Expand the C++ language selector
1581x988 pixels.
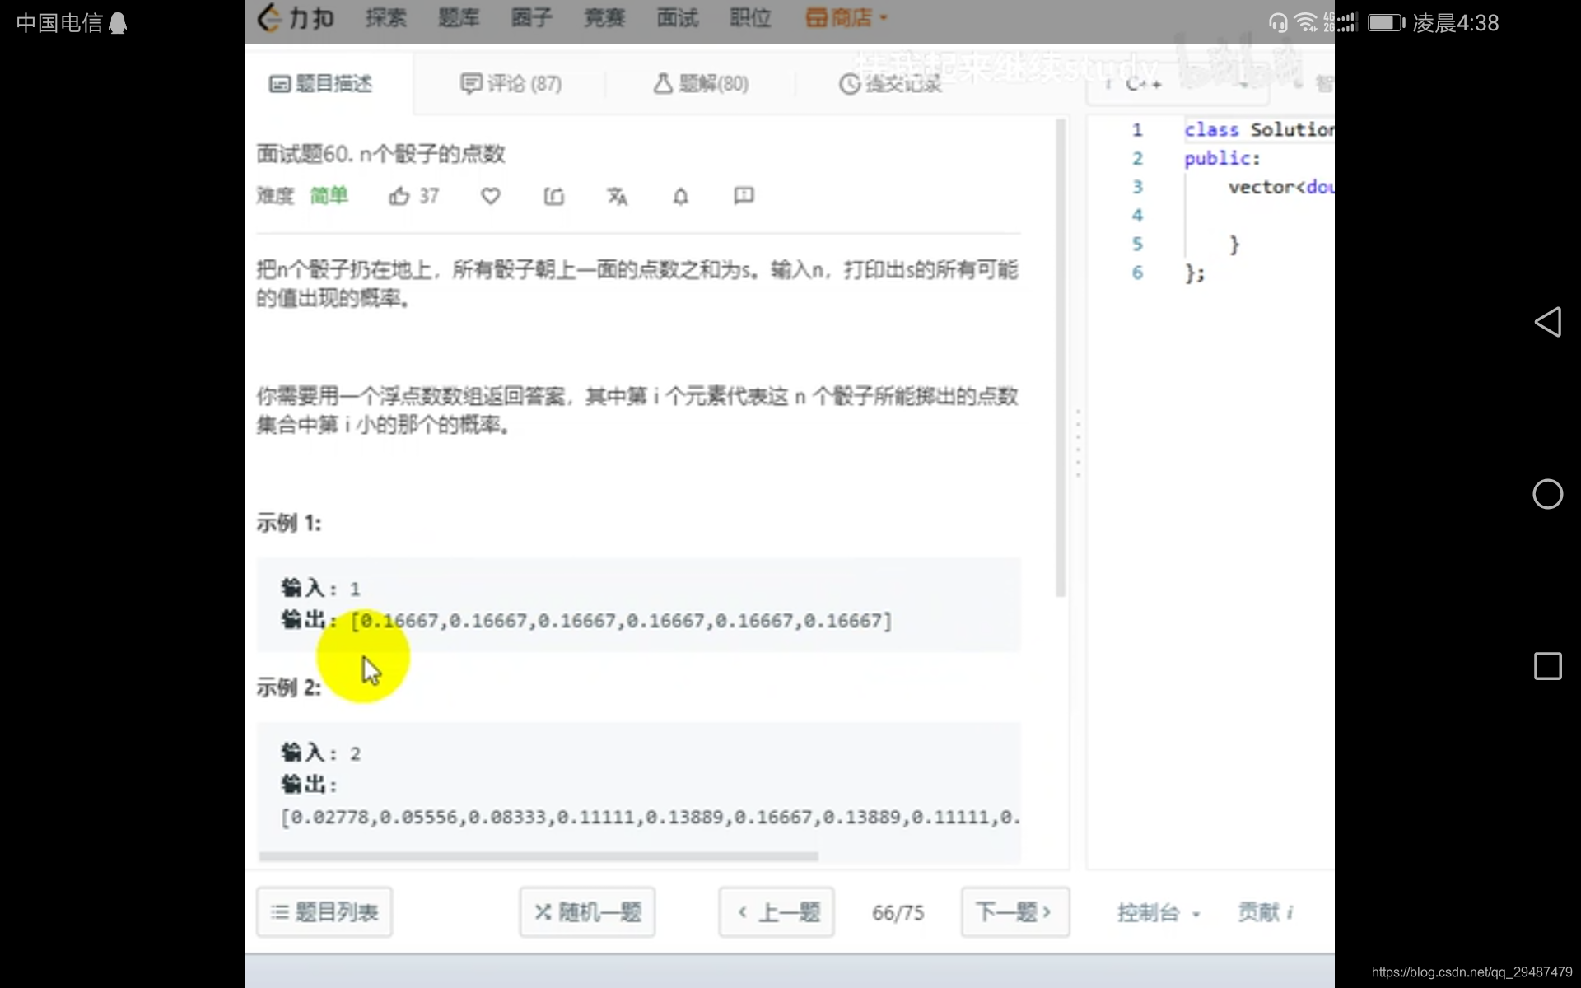pos(1178,84)
